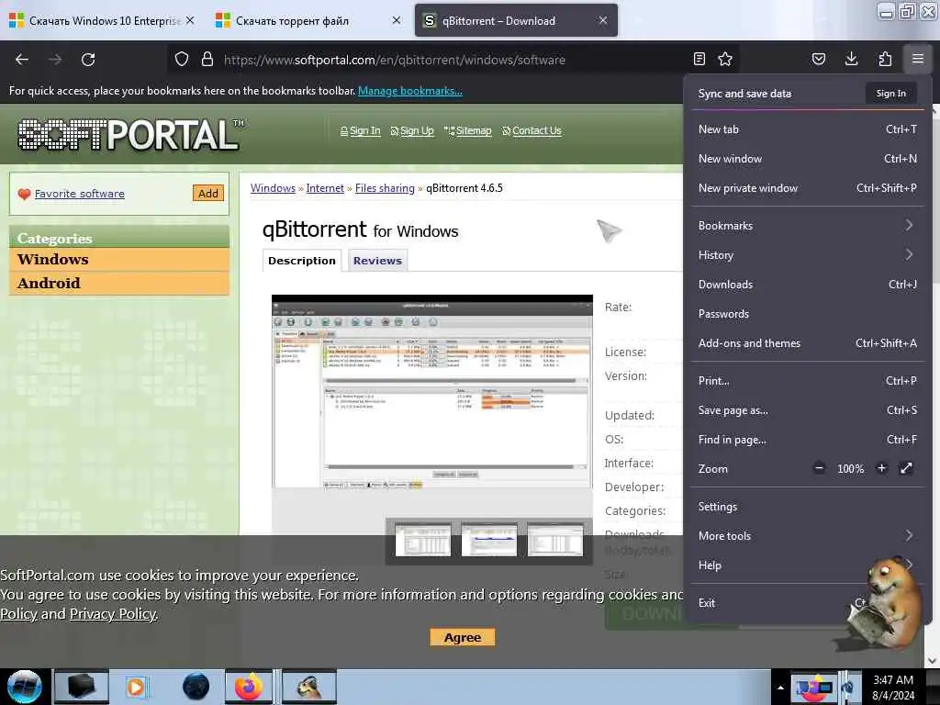Image resolution: width=940 pixels, height=705 pixels.
Task: Expand the More tools submenu
Action: tap(807, 536)
